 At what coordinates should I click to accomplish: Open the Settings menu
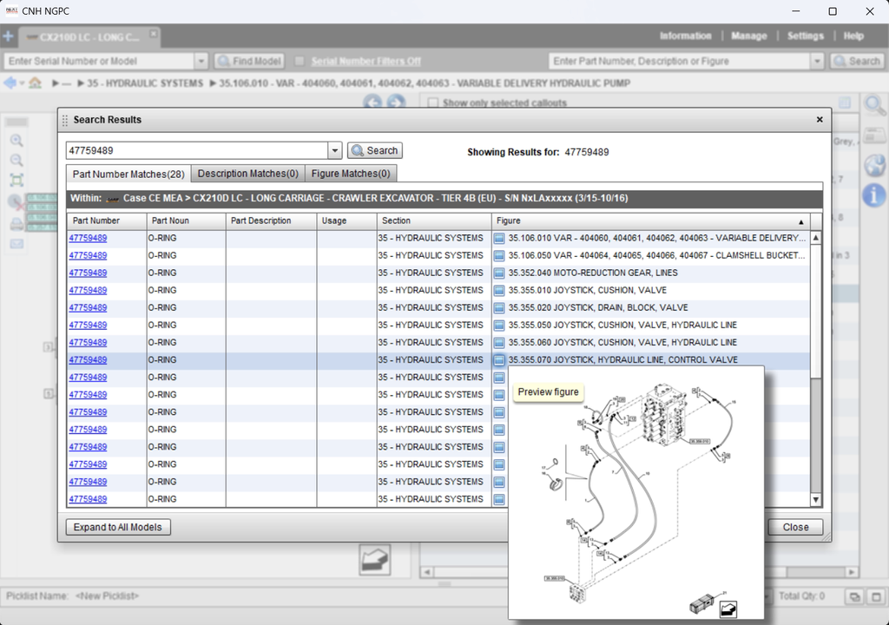click(x=805, y=36)
